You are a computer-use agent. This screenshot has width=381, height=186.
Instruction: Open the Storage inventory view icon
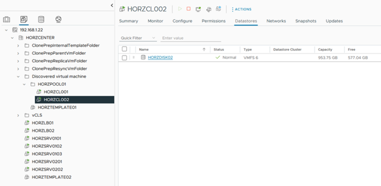pos(41,19)
